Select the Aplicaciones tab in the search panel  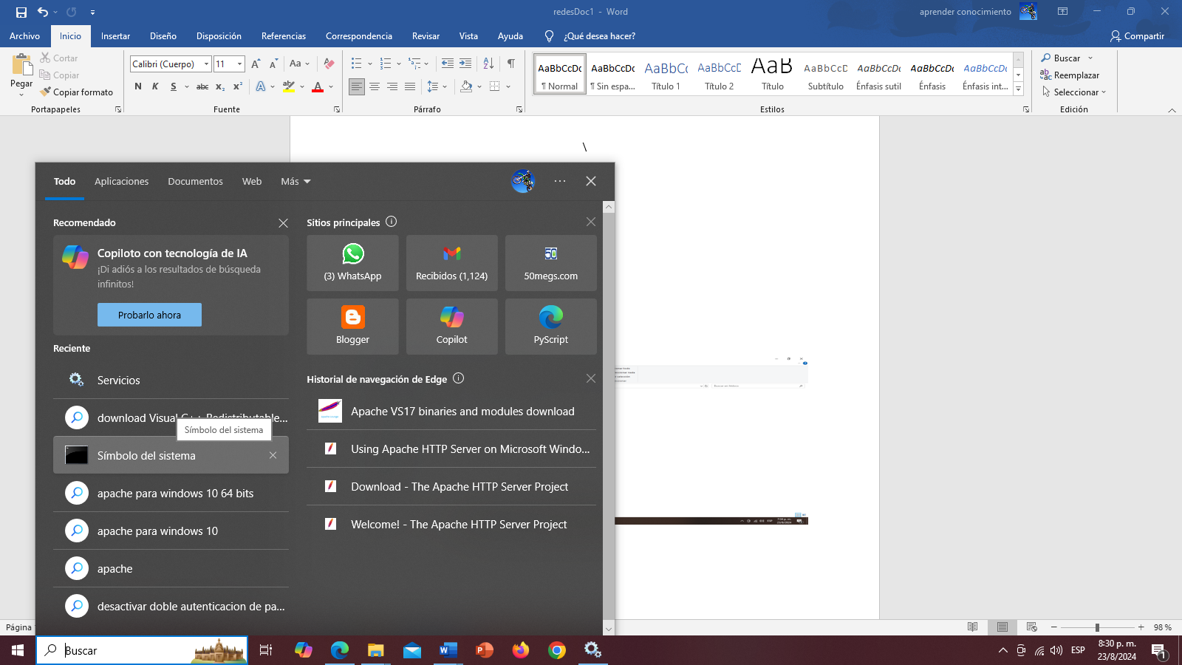[122, 182]
